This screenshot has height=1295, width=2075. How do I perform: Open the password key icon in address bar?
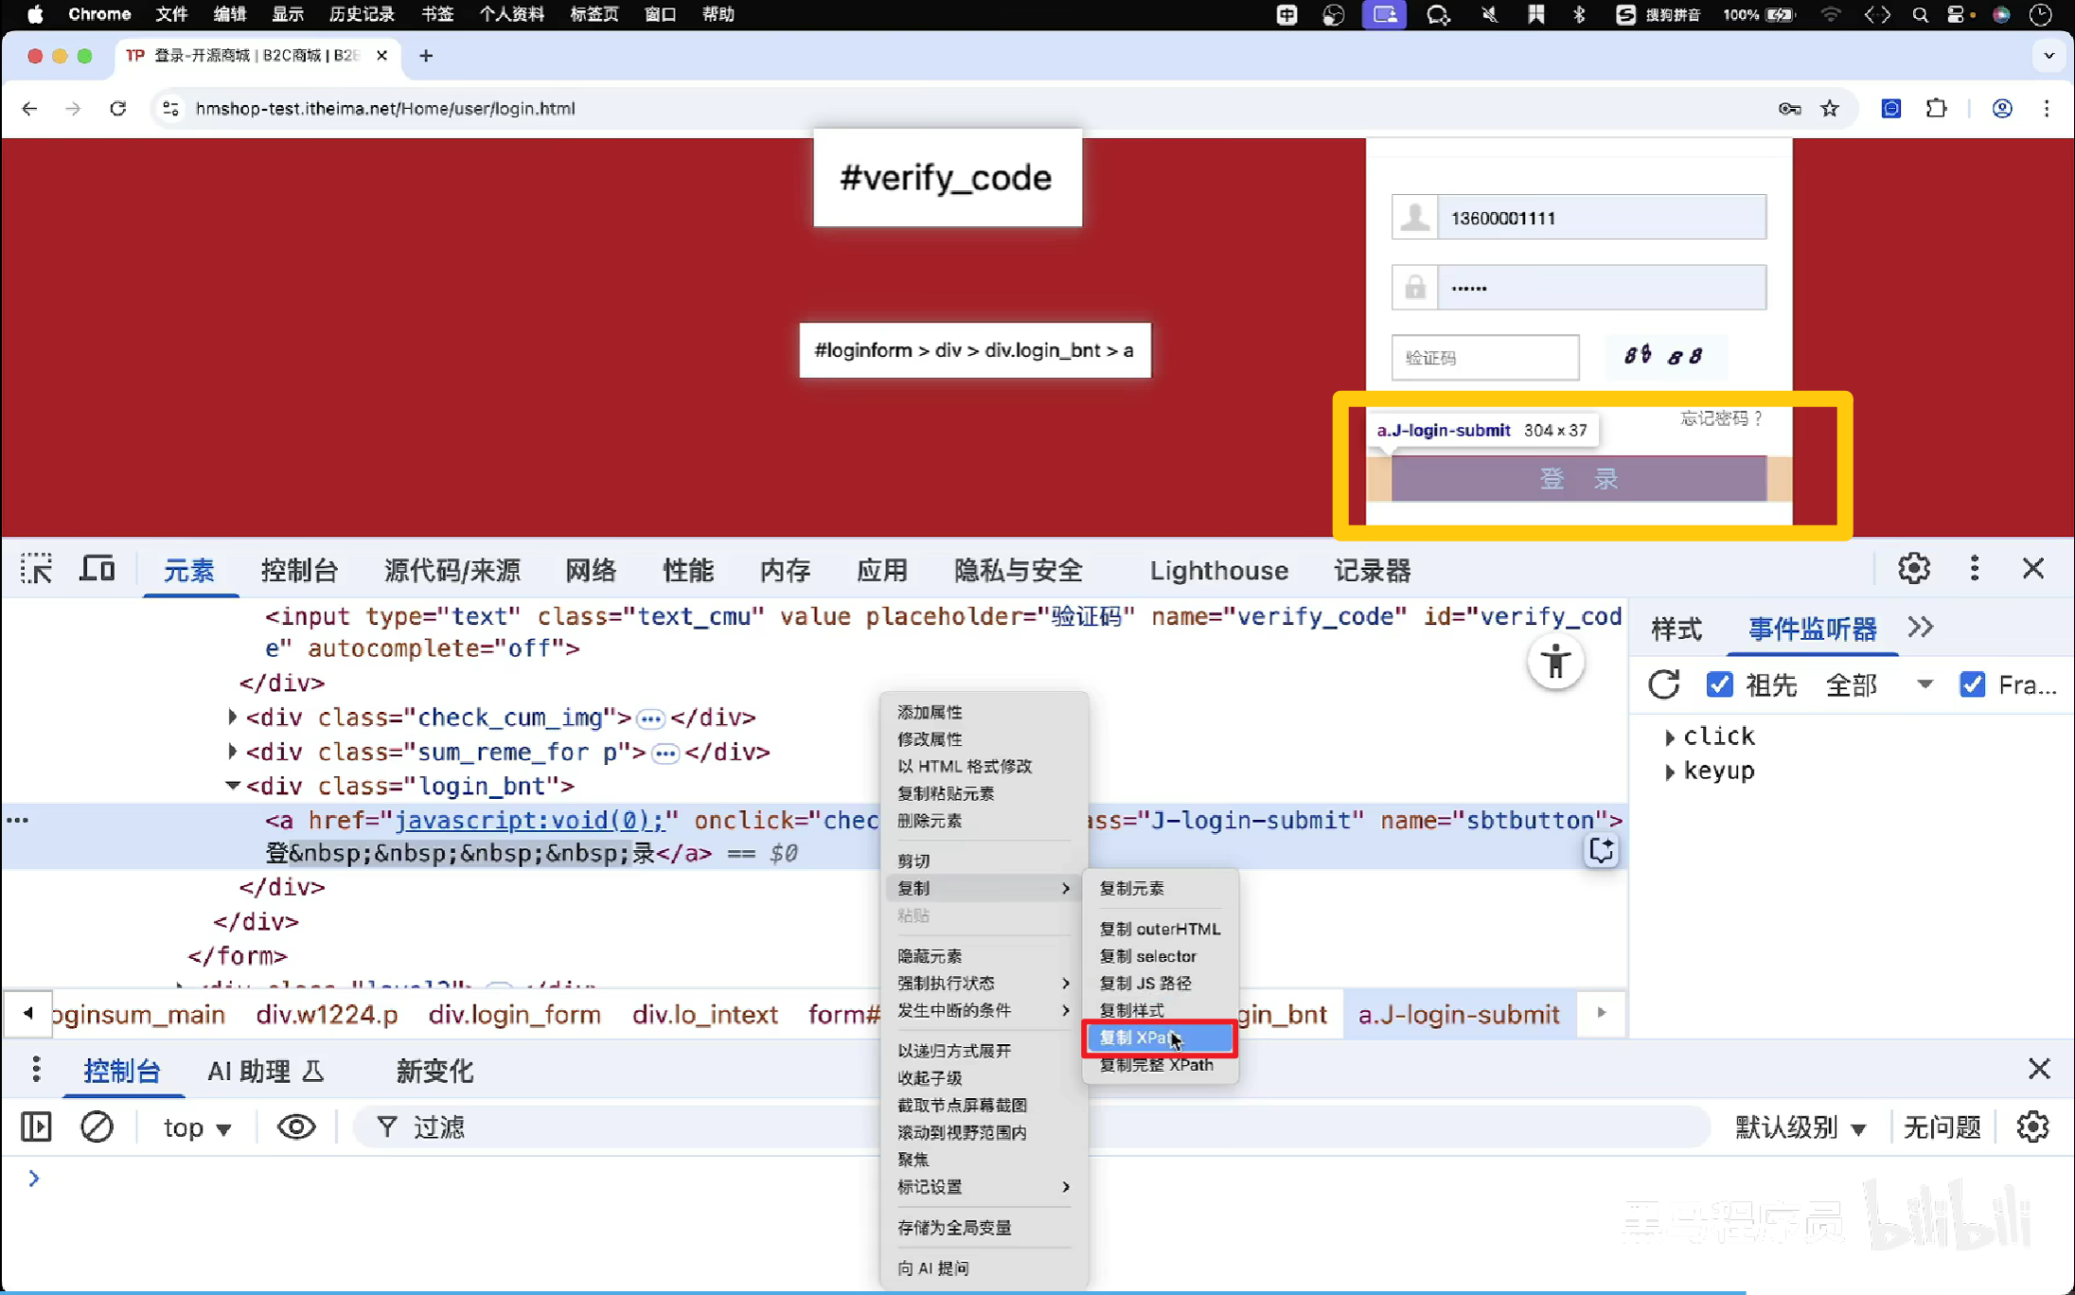1789,108
